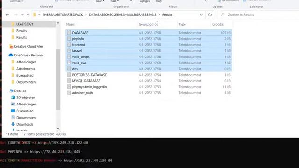Image resolution: width=299 pixels, height=168 pixels.
Task: Select the phpmyadmin_loggedin file icon
Action: (69, 87)
